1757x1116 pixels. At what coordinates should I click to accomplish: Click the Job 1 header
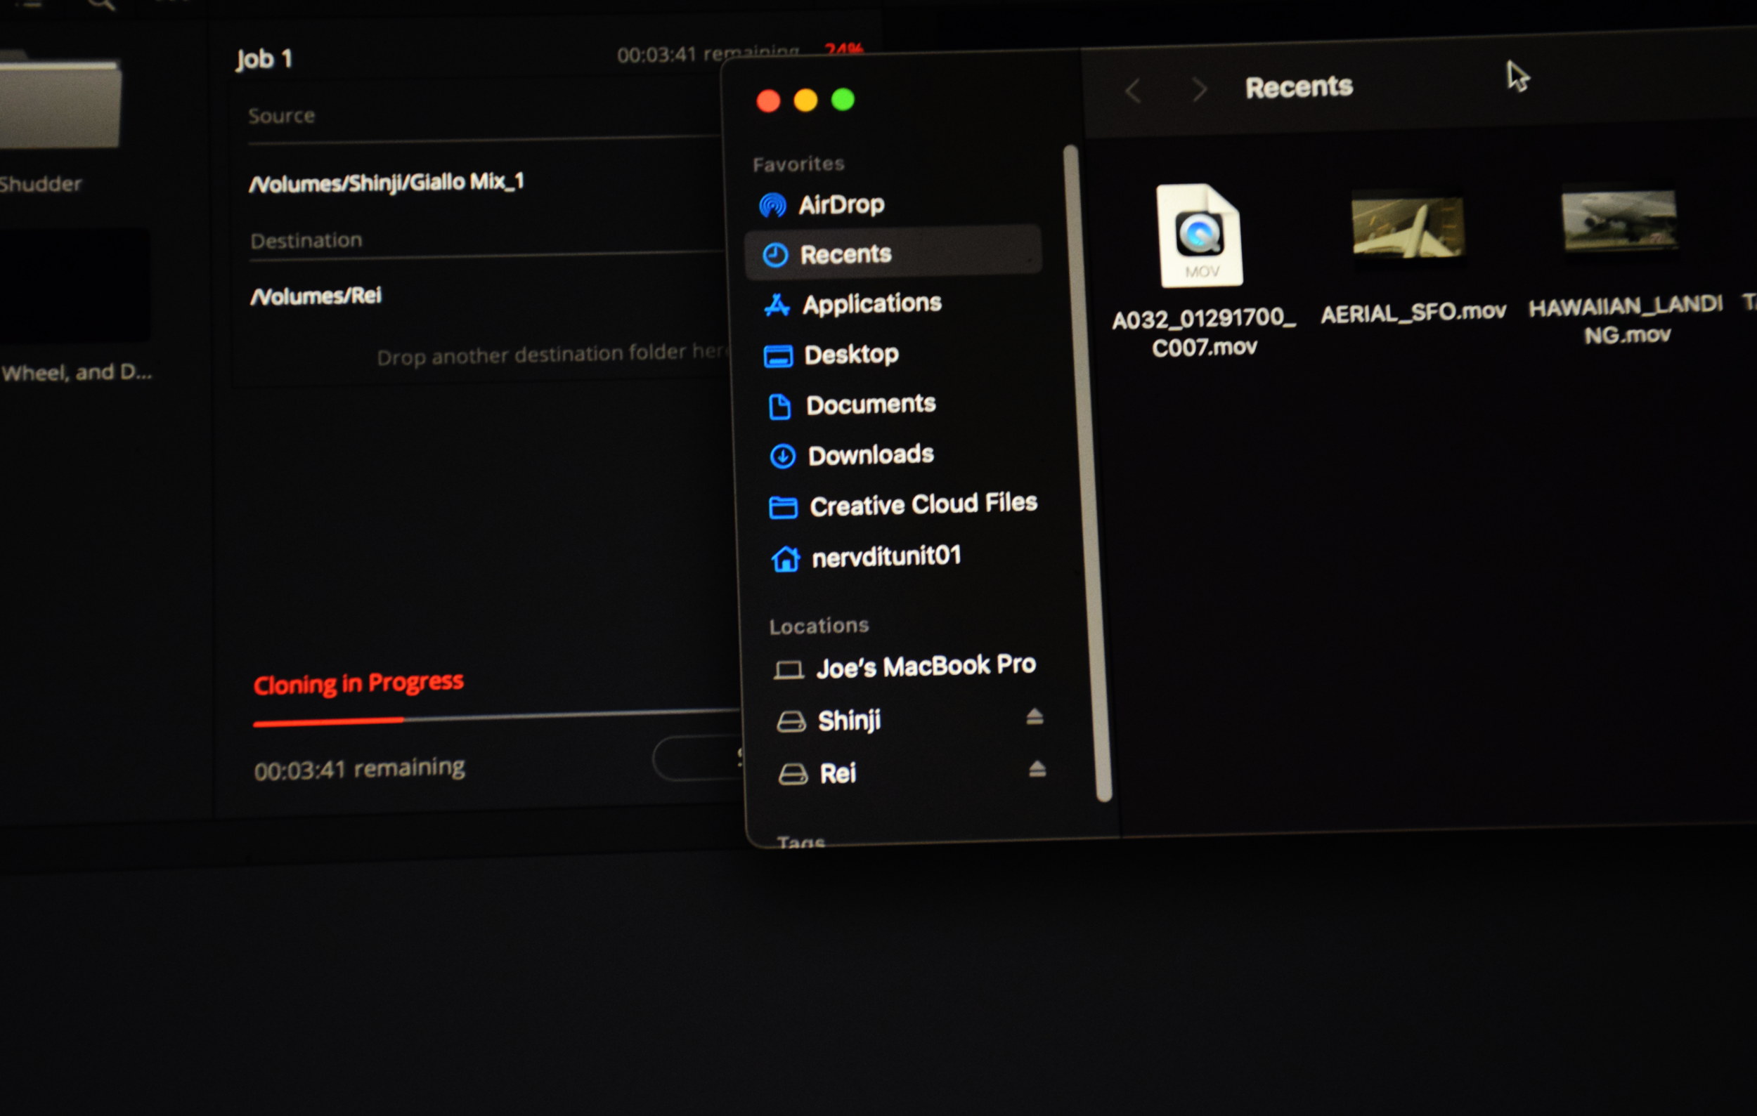point(264,58)
